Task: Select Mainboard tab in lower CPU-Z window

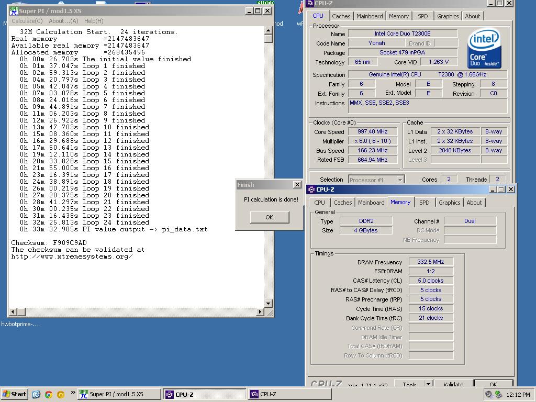Action: point(371,203)
